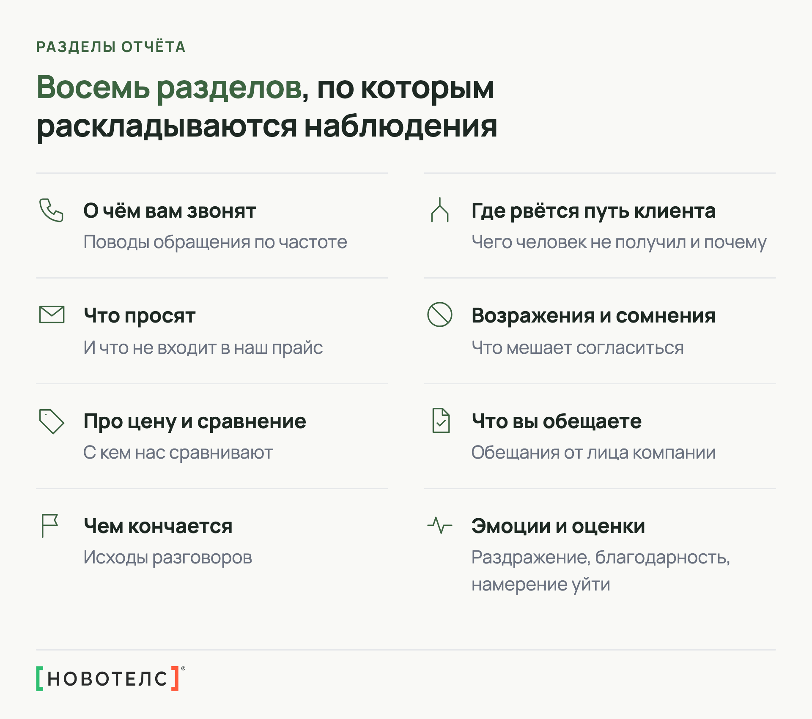Select the 'Возражения и сомнения' heading
The image size is (812, 719).
[593, 316]
